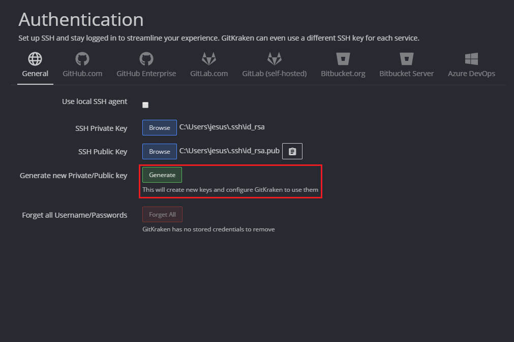Click the id_rsa private key path
The image size is (514, 342).
click(222, 127)
